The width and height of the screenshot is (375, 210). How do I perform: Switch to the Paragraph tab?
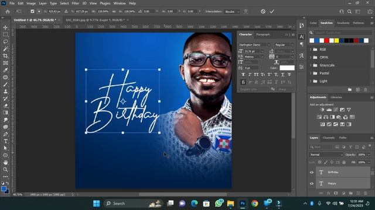point(263,34)
